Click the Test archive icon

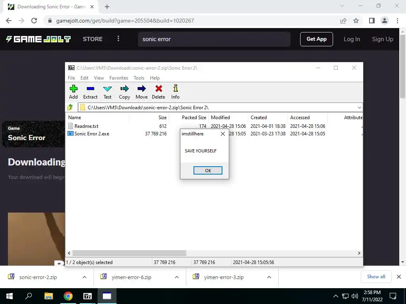(x=107, y=92)
